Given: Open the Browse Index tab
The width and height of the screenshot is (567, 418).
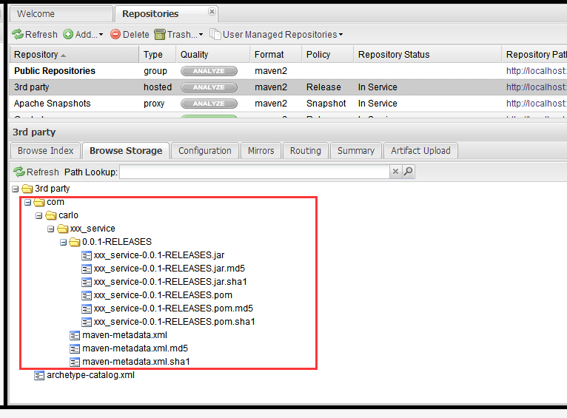Looking at the screenshot, I should pyautogui.click(x=46, y=151).
